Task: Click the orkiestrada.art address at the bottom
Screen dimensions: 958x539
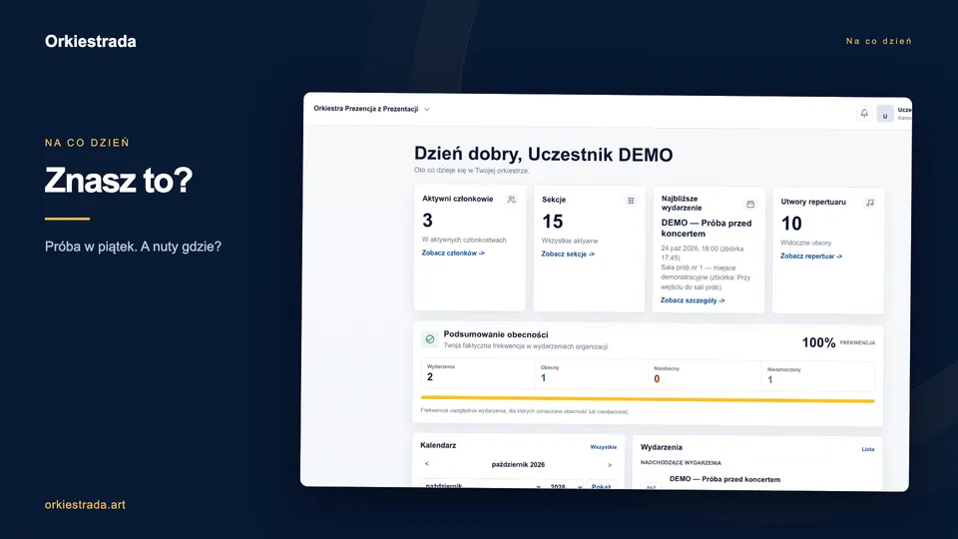Action: coord(85,505)
